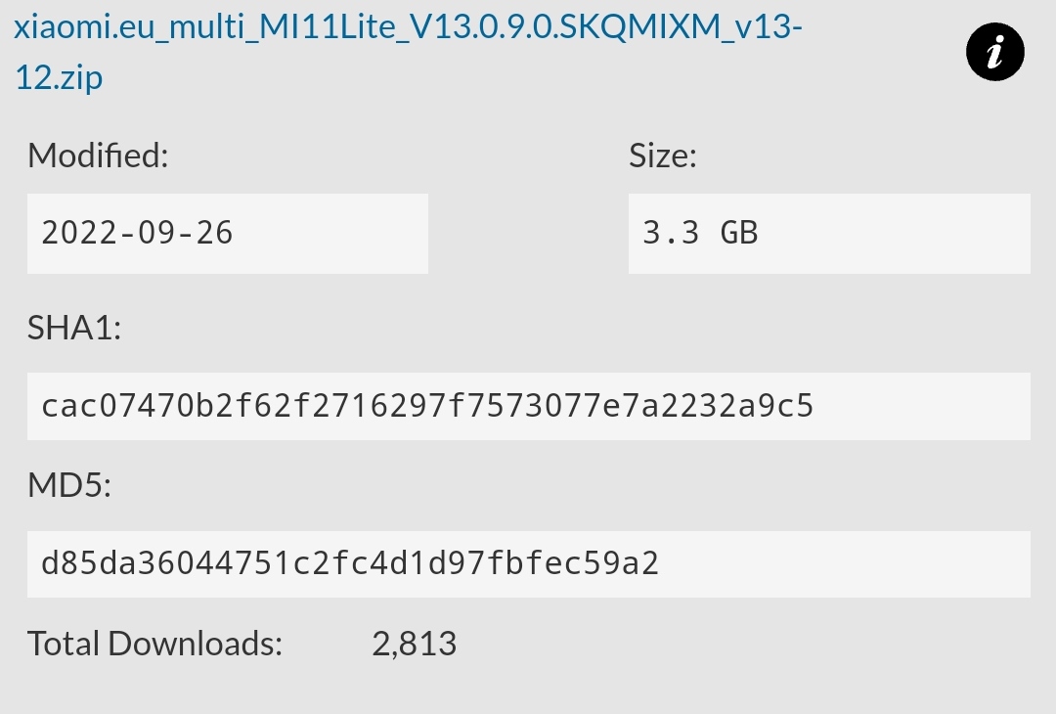Click the Modified date field
Image resolution: width=1056 pixels, height=714 pixels.
coord(227,233)
